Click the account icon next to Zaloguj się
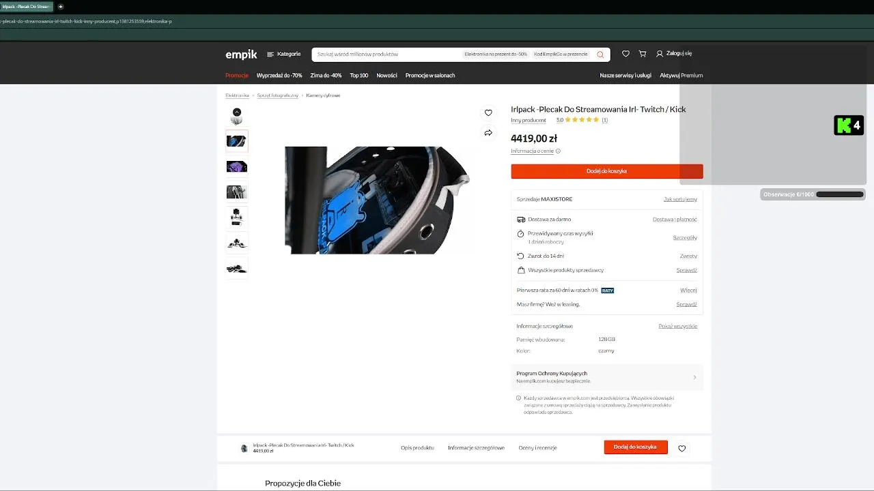The width and height of the screenshot is (874, 491). pyautogui.click(x=660, y=54)
